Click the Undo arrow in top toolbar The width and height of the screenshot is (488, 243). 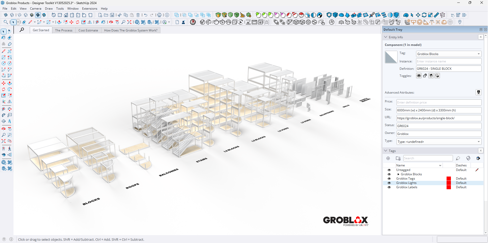pos(146,15)
